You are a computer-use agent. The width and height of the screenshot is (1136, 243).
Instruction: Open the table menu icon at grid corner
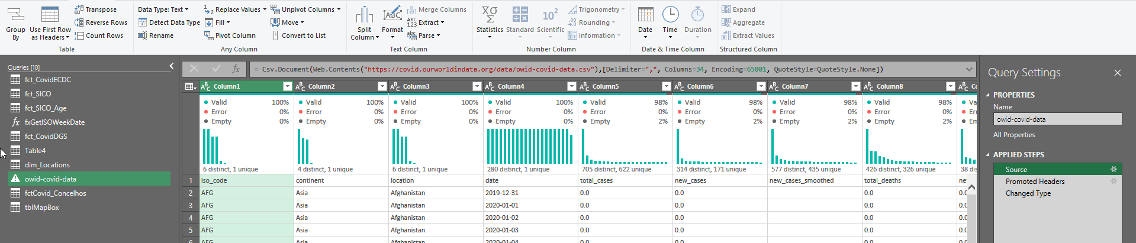(x=191, y=86)
